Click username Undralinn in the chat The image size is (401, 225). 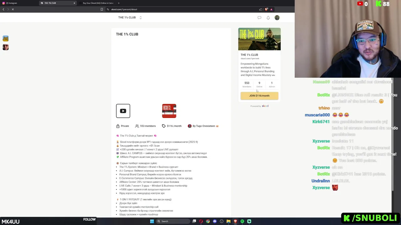click(320, 181)
